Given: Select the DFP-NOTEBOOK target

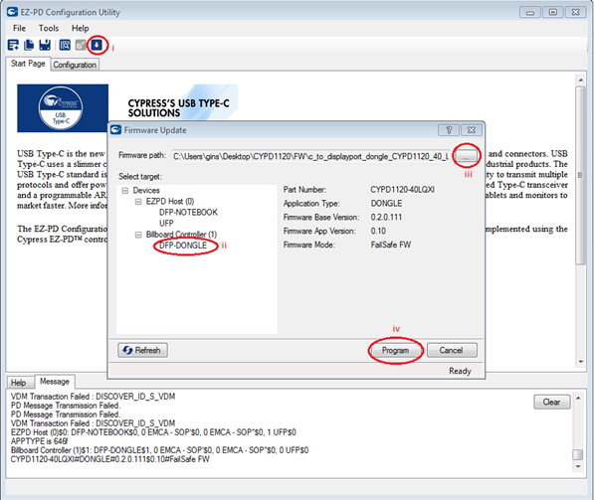Looking at the screenshot, I should click(188, 213).
